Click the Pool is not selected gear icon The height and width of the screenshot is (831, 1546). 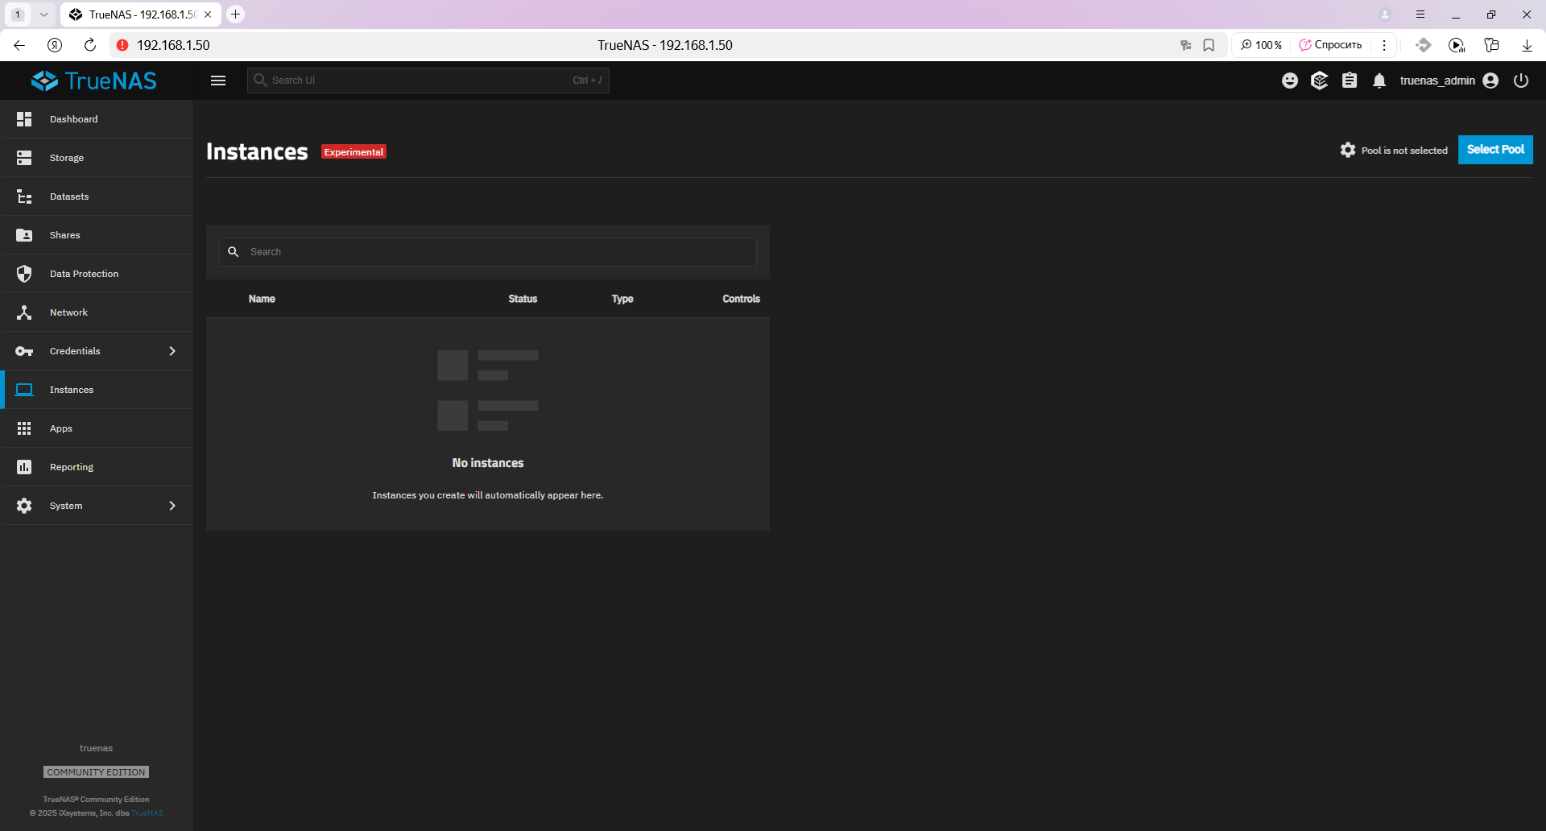(1348, 150)
